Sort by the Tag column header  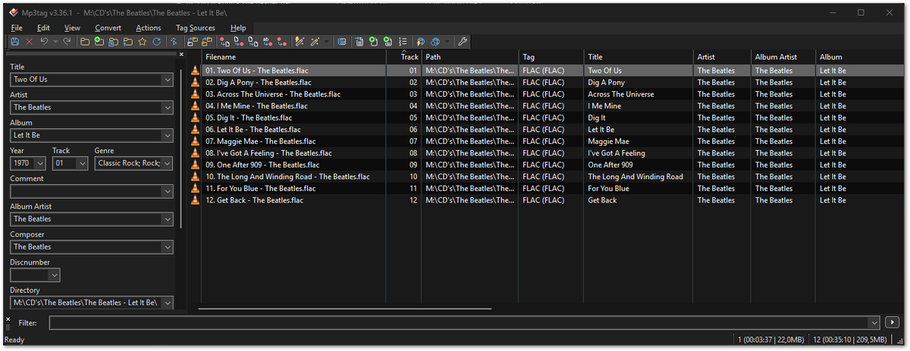pos(551,57)
